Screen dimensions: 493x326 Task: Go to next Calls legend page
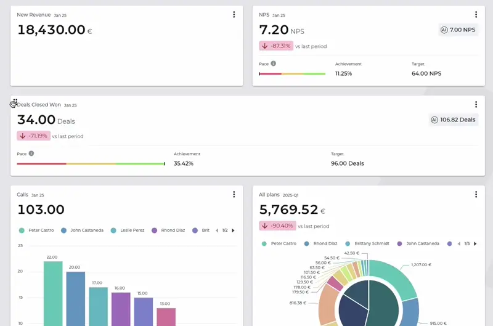(233, 230)
